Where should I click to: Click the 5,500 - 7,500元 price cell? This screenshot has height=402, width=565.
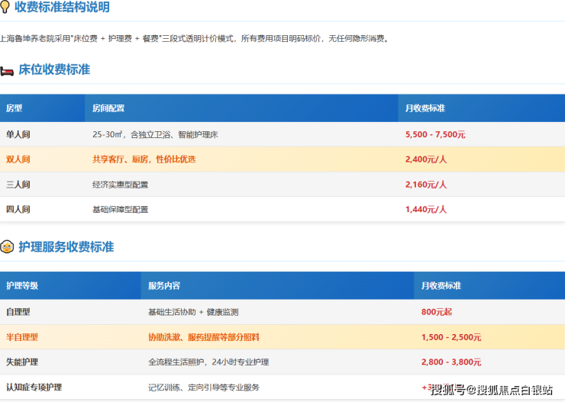435,134
